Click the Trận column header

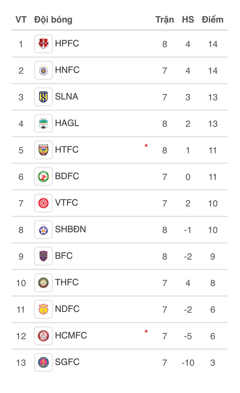coord(165,20)
